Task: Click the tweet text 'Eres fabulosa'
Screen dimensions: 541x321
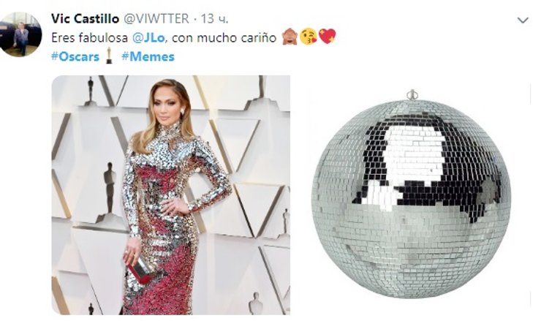Action: coord(90,37)
